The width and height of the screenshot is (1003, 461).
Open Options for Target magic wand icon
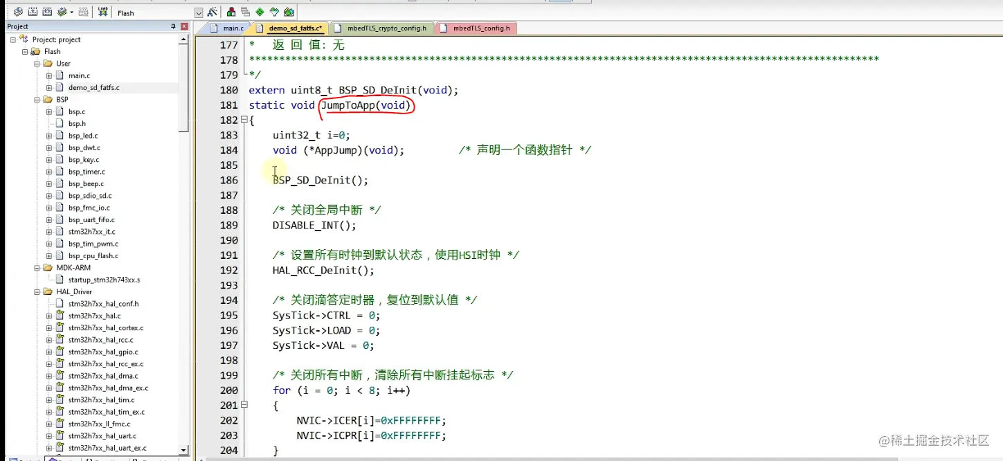[213, 12]
